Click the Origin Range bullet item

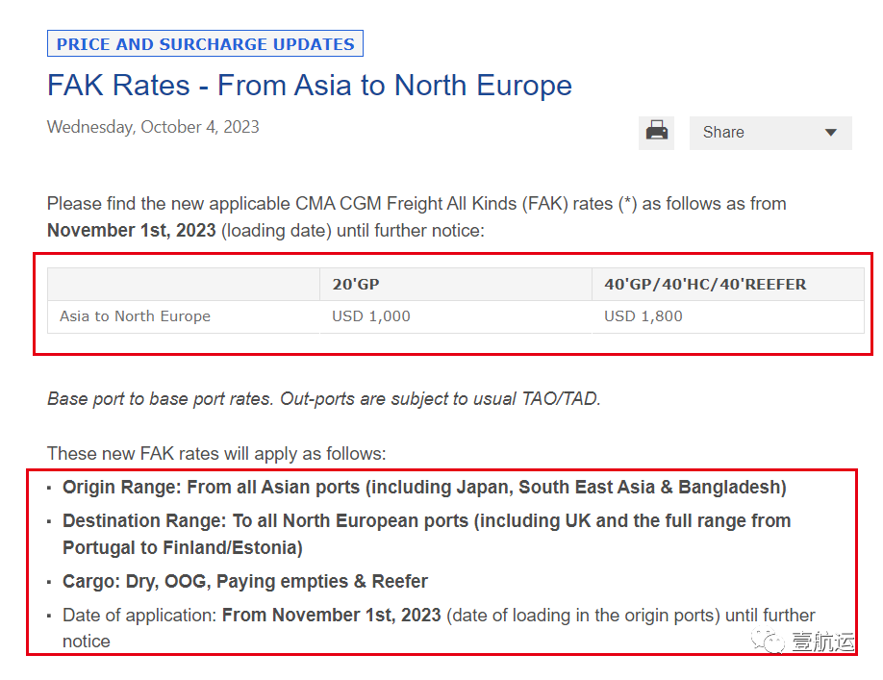point(424,488)
